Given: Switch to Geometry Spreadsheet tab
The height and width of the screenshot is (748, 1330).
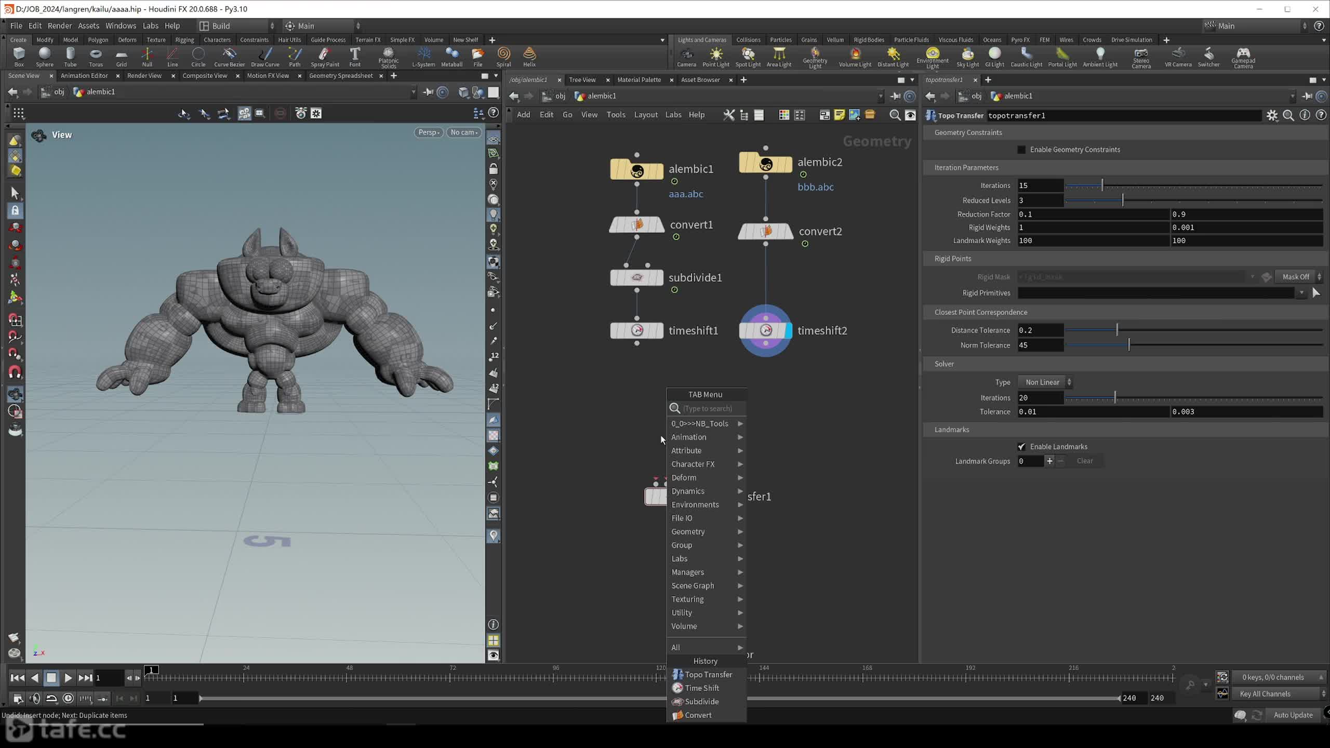Looking at the screenshot, I should pyautogui.click(x=341, y=76).
